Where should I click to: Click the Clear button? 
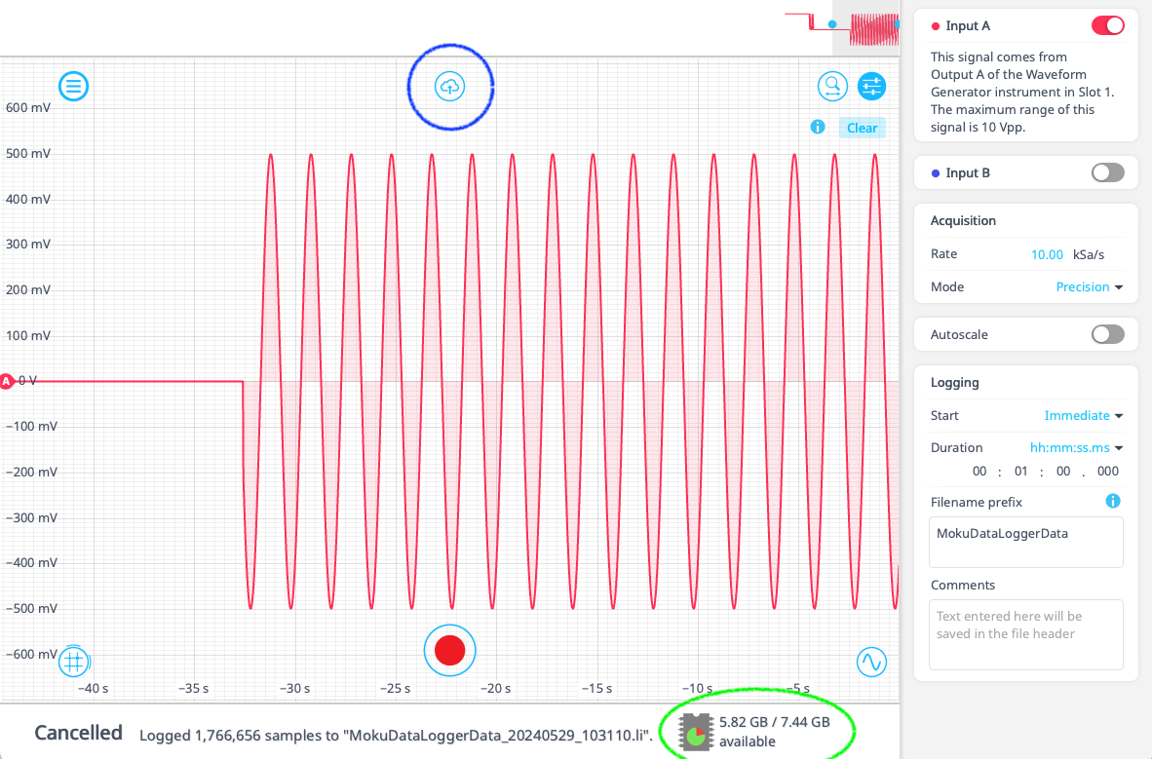pyautogui.click(x=862, y=128)
